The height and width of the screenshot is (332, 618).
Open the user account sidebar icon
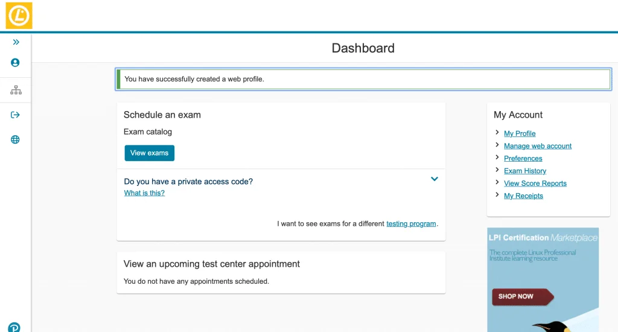[x=15, y=63]
